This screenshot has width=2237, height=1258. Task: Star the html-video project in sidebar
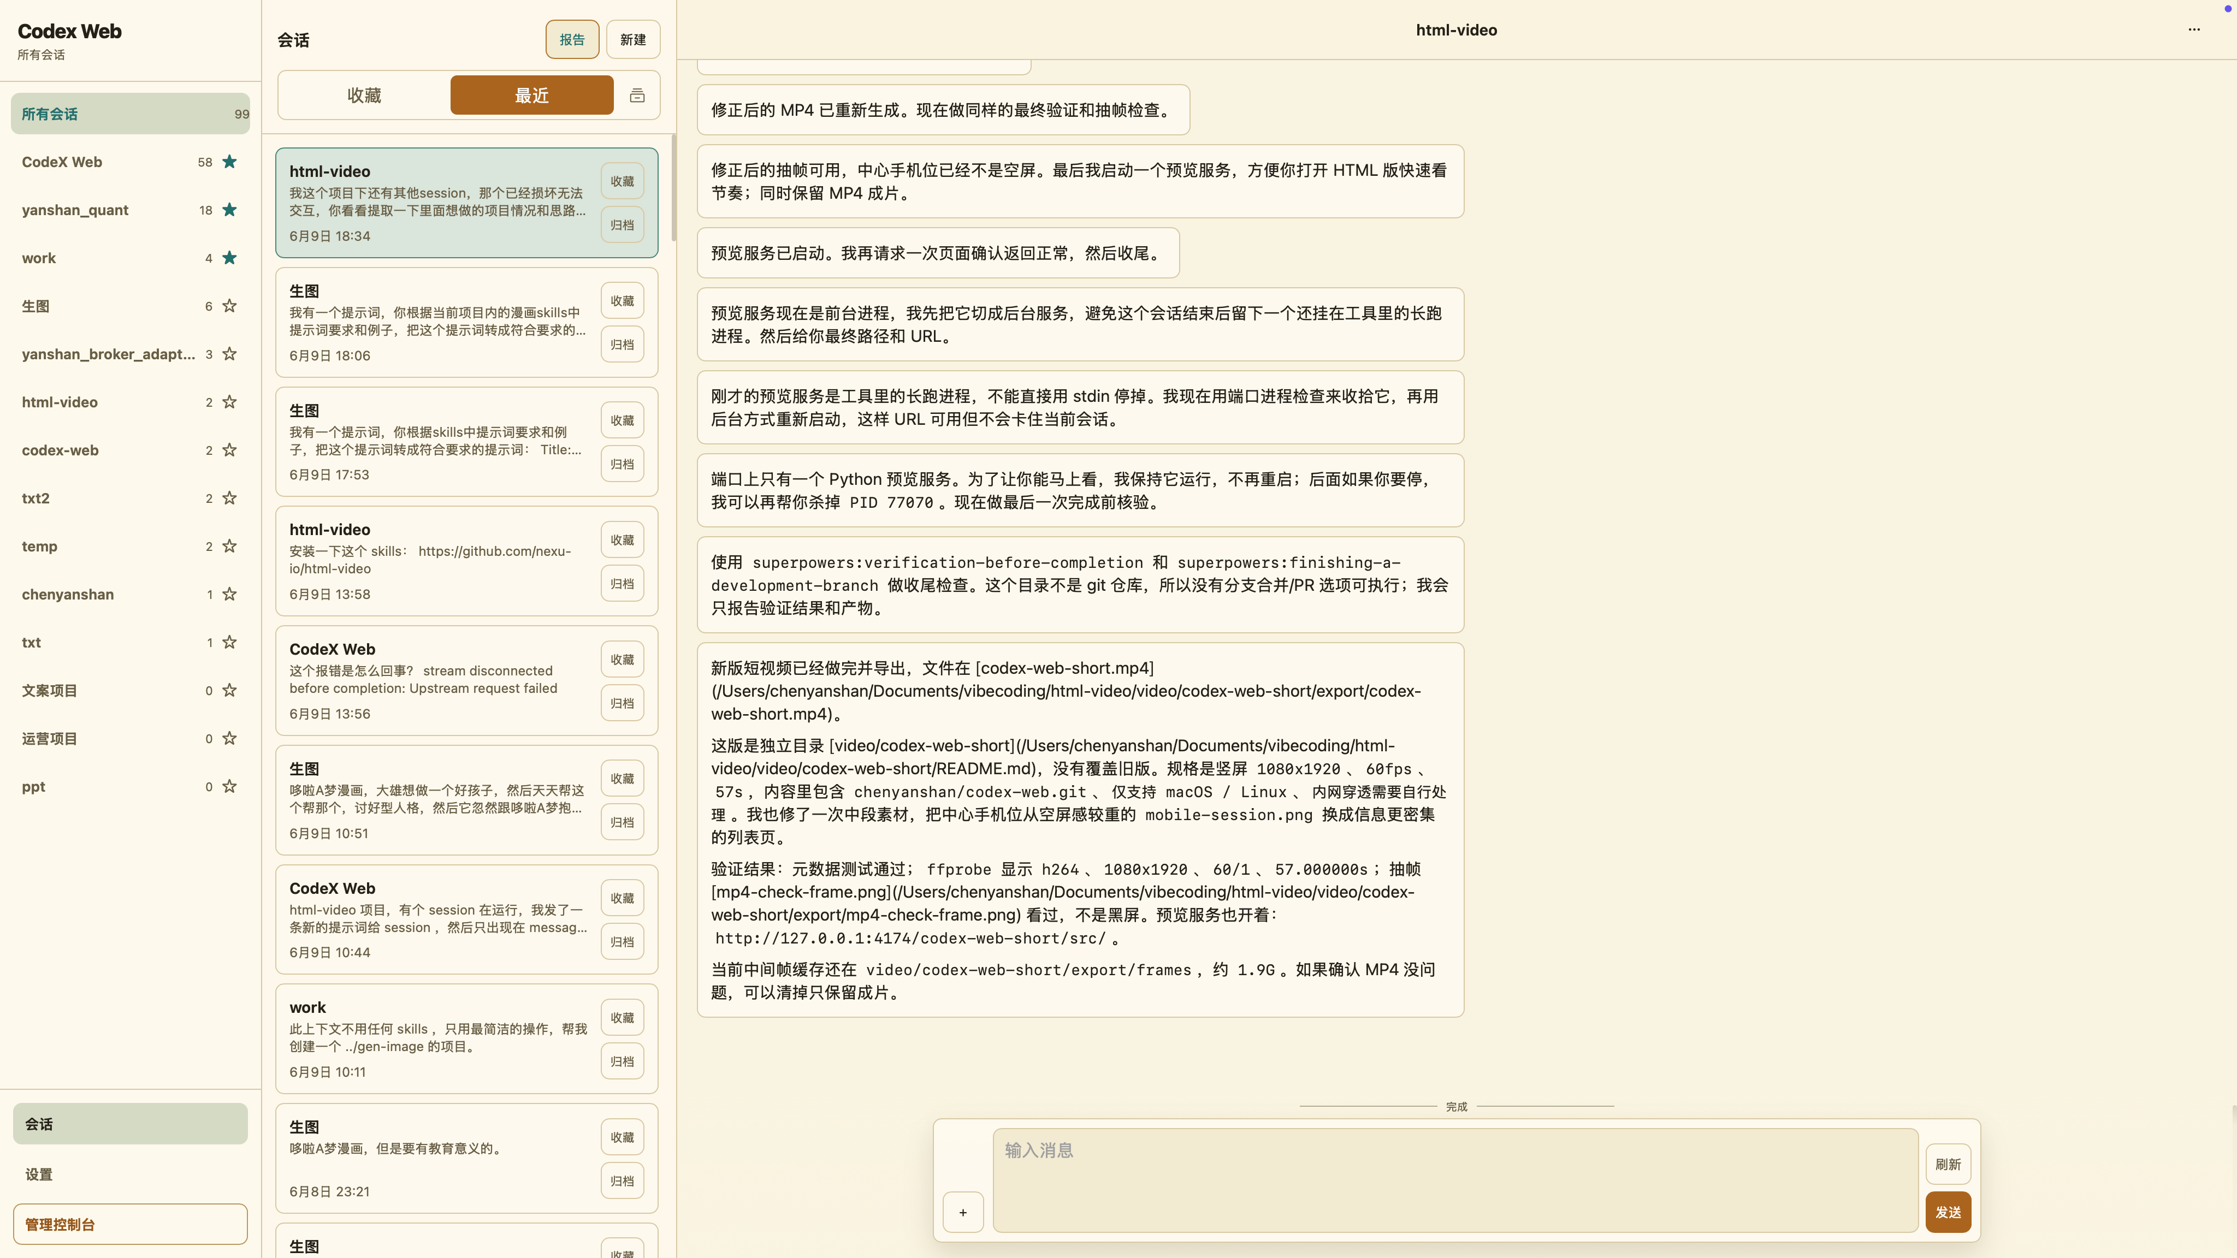point(229,402)
